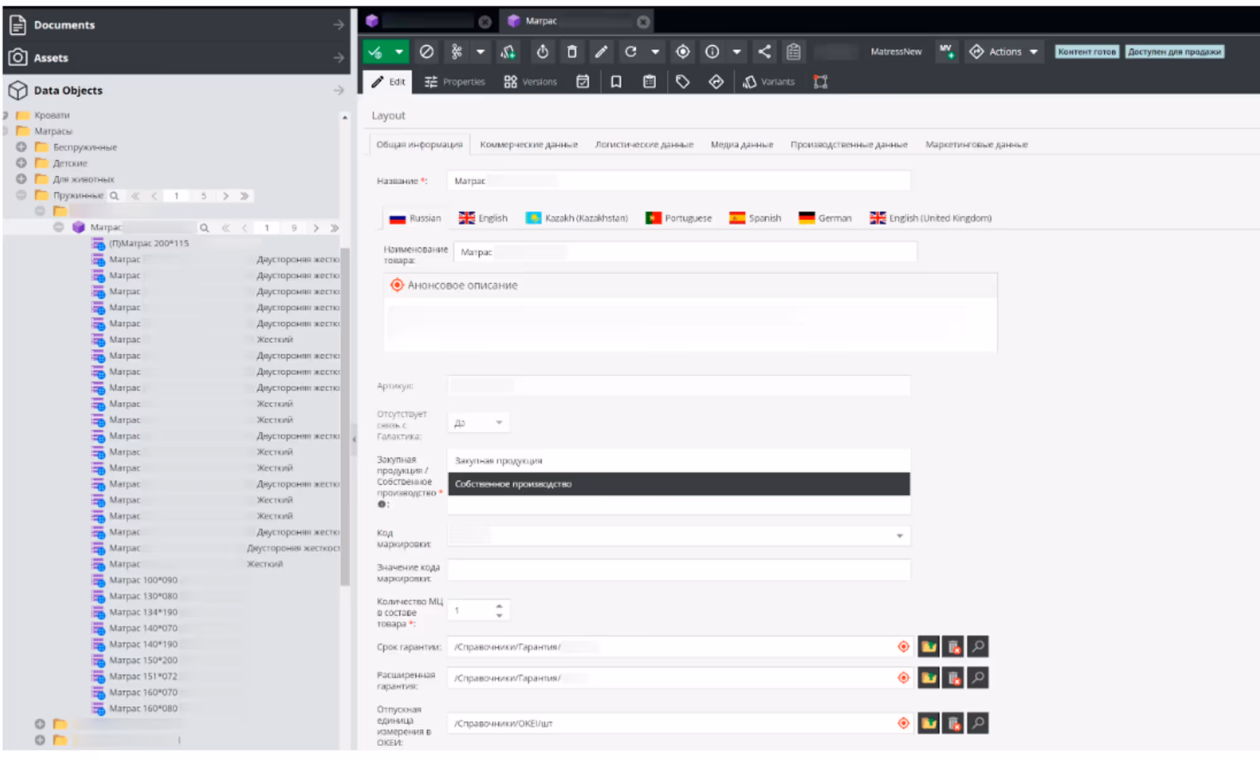Click the Rename pencil icon in toolbar
Screen dimensions: 1260x759
(601, 52)
